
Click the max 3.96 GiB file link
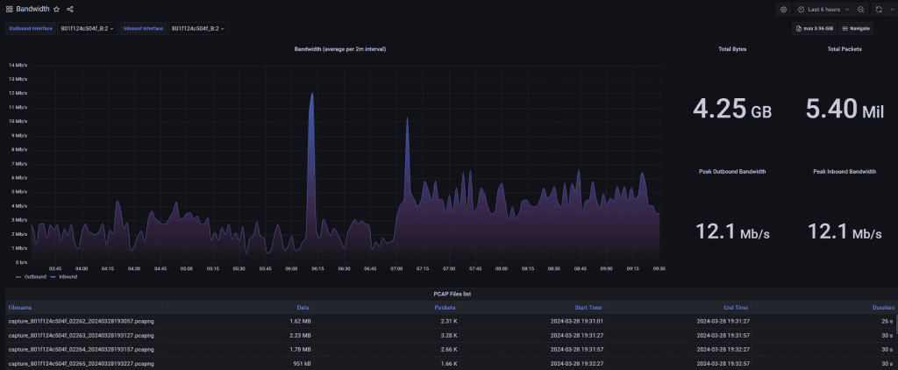(x=813, y=28)
